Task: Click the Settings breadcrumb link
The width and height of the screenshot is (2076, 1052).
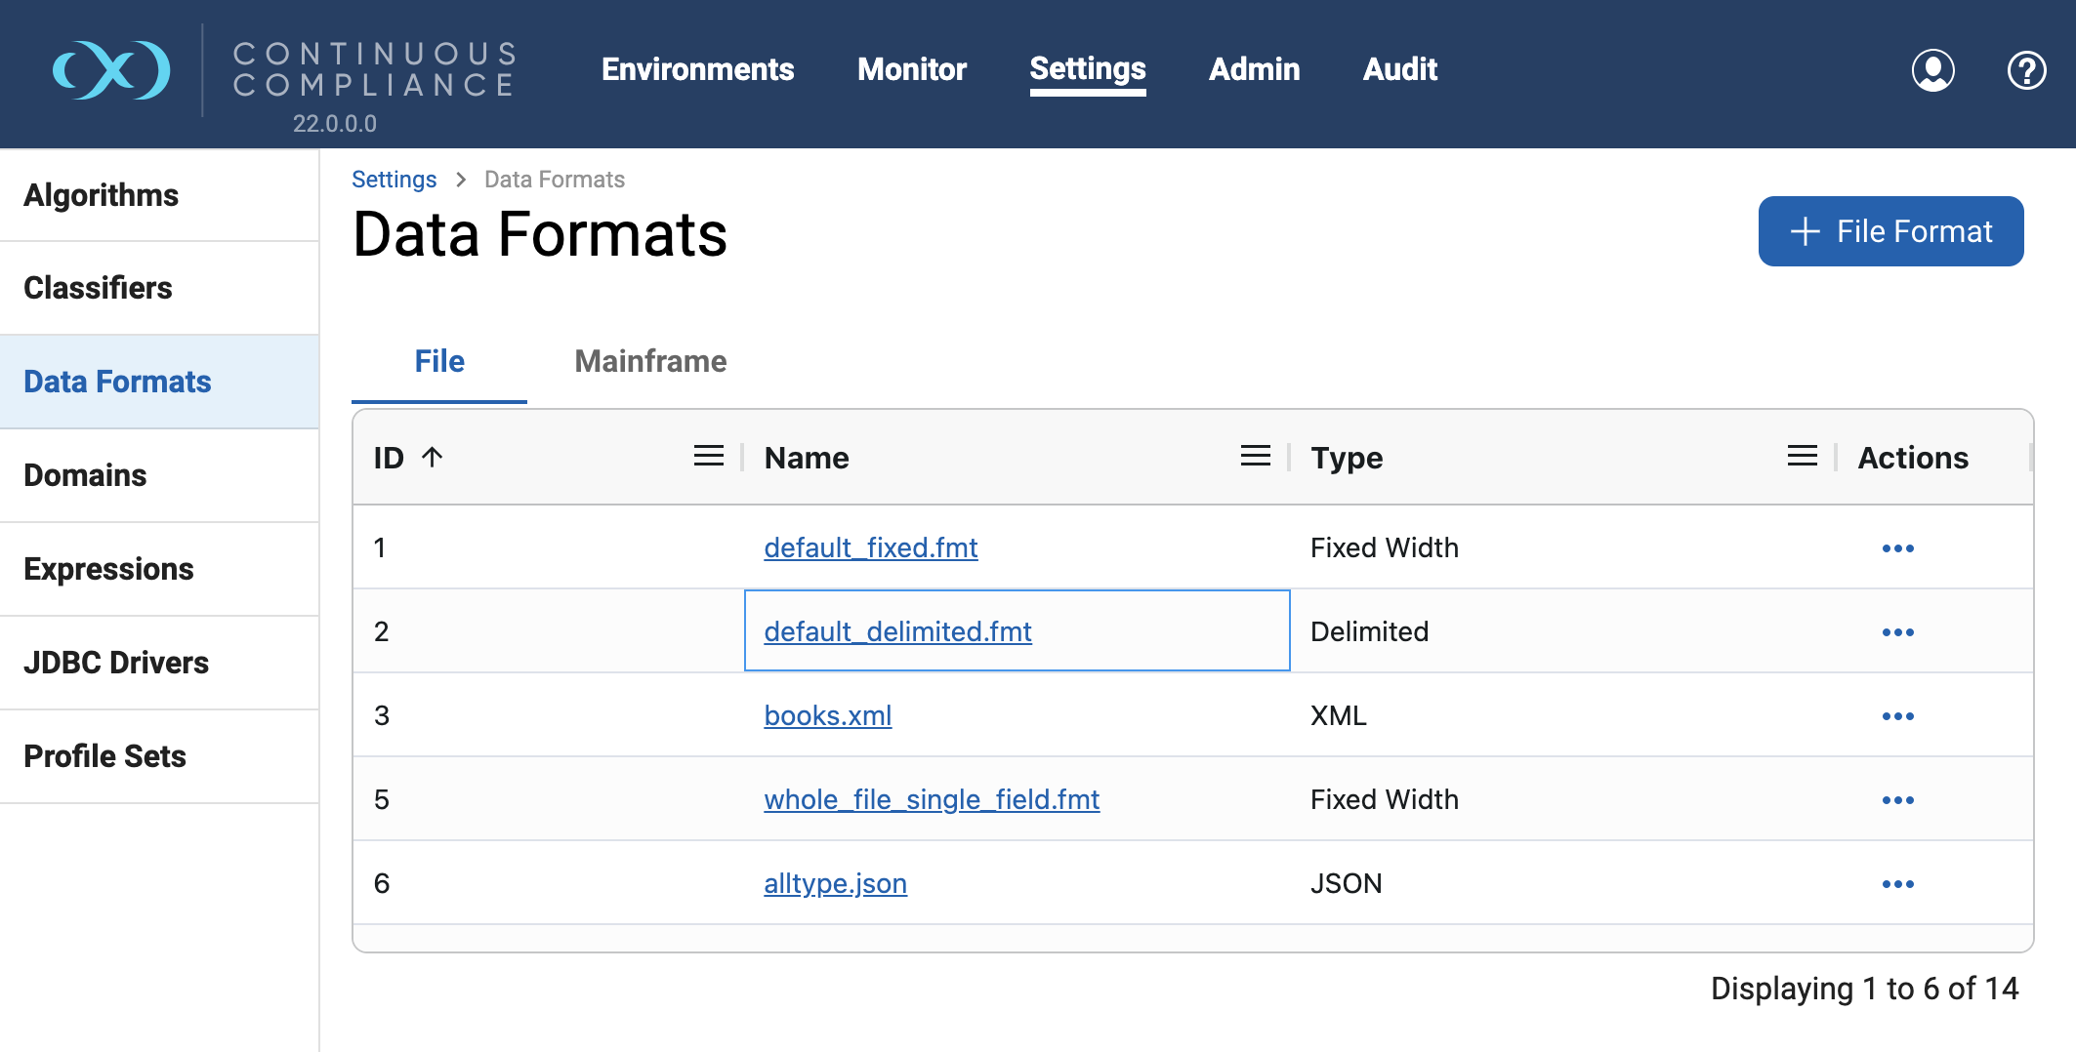Action: pyautogui.click(x=394, y=180)
